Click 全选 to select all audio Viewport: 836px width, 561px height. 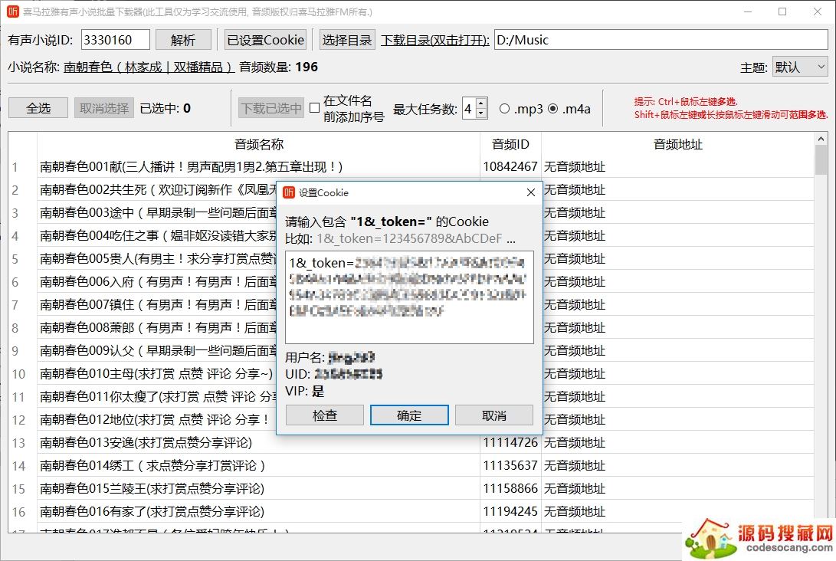[x=38, y=108]
